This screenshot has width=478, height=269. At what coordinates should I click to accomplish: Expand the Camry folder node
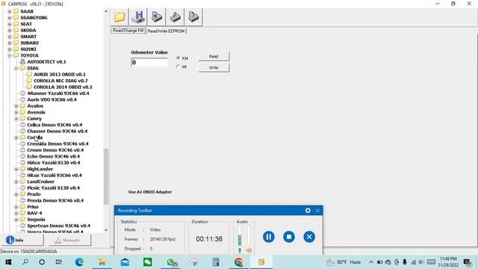coord(16,119)
